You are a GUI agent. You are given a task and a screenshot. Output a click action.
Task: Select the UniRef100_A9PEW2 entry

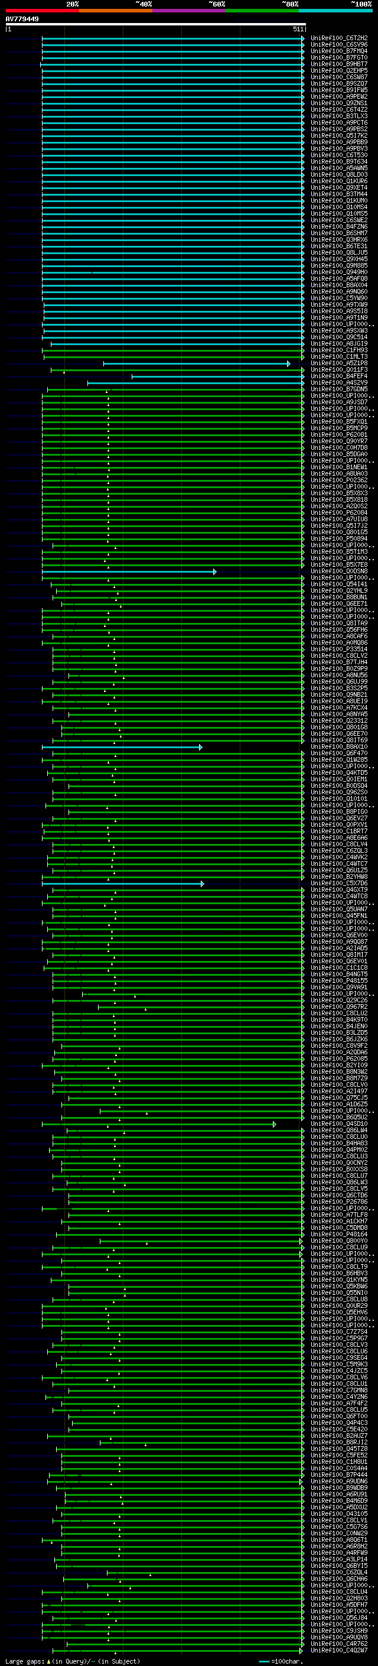pyautogui.click(x=338, y=96)
